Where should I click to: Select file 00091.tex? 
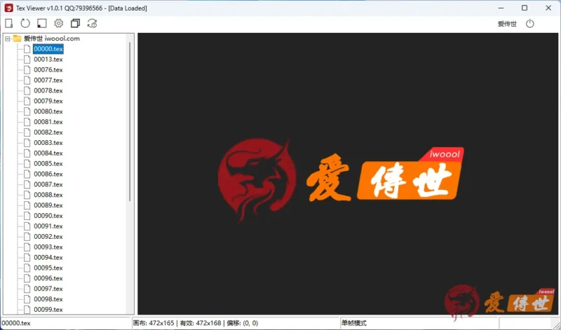48,226
